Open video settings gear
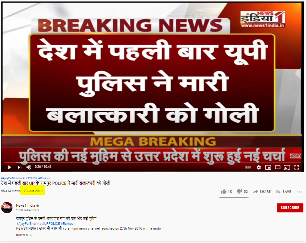The image size is (306, 243). 258,167
